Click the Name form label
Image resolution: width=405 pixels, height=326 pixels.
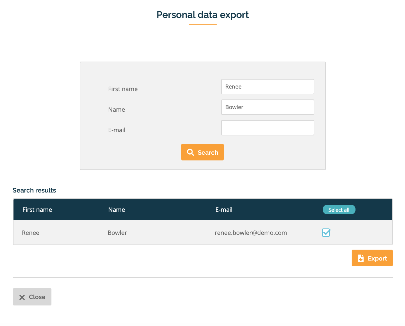point(116,109)
